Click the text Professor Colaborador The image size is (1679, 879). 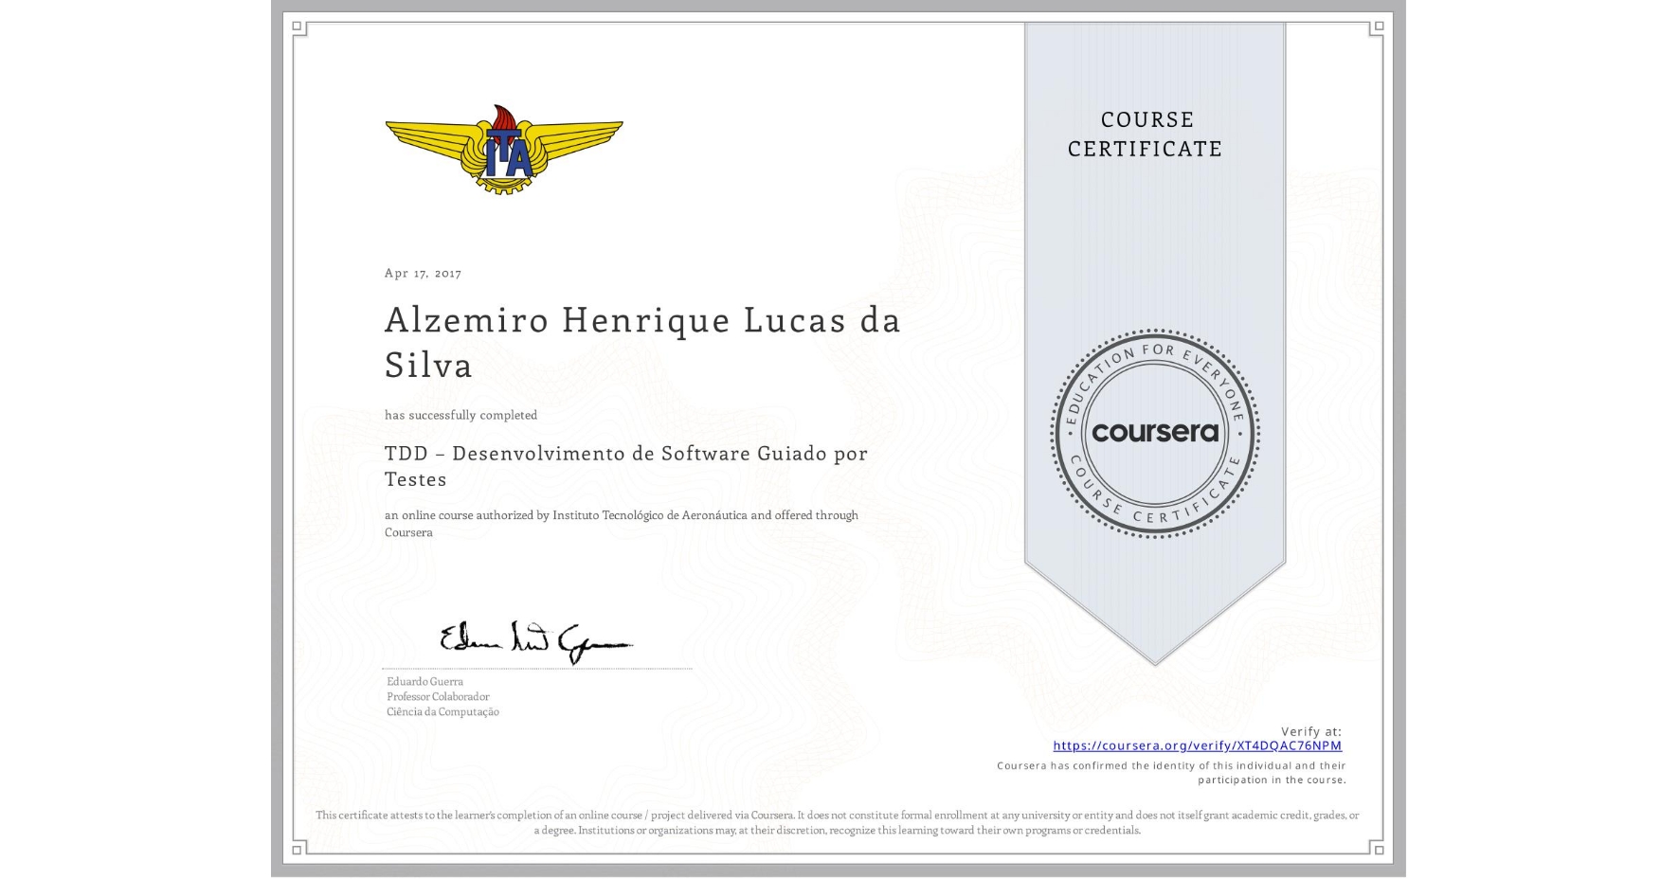point(438,696)
